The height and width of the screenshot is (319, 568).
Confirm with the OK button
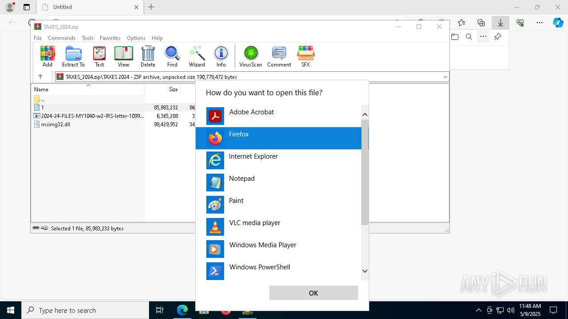313,293
